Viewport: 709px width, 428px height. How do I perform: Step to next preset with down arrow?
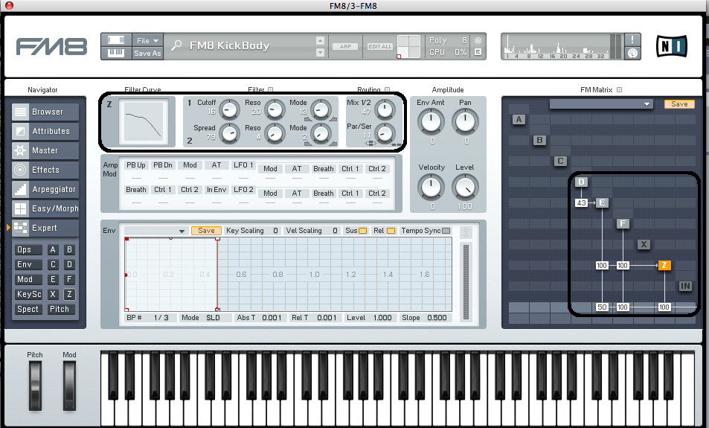[x=320, y=53]
